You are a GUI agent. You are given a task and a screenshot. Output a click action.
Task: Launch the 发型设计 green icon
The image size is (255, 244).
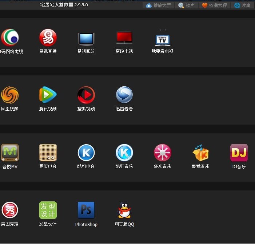(x=48, y=210)
